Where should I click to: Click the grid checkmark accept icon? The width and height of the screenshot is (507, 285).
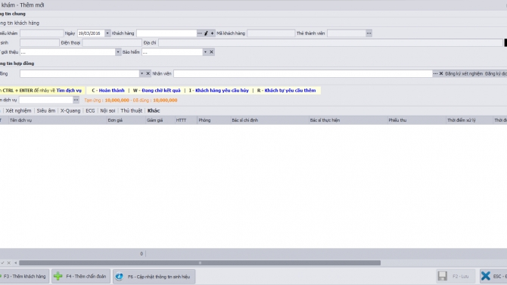click(2, 263)
